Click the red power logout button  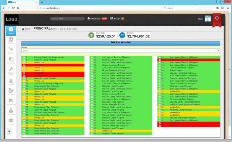[x=217, y=18]
